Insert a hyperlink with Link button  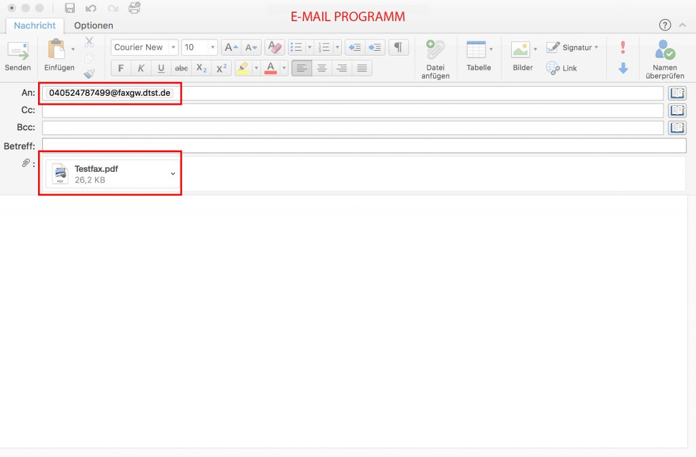[562, 68]
